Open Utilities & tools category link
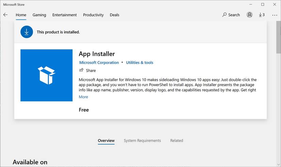 (140, 63)
